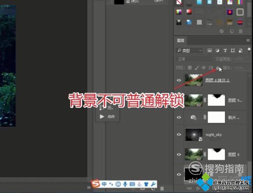Toggle the layer filtering on/off switch

tap(249, 50)
